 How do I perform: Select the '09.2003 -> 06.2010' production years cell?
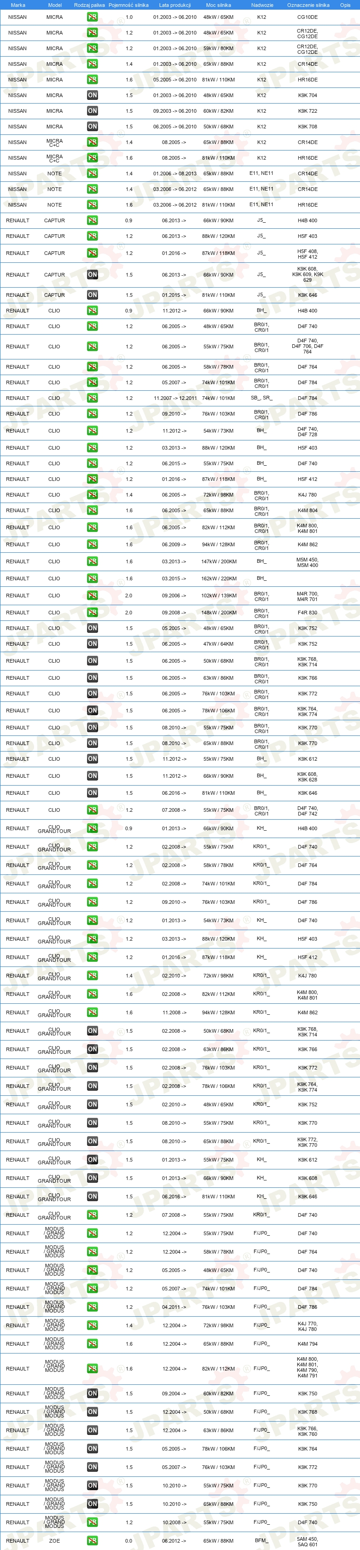coord(174,111)
